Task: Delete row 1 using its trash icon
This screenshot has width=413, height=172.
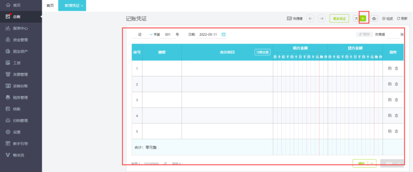Action: pyautogui.click(x=396, y=68)
